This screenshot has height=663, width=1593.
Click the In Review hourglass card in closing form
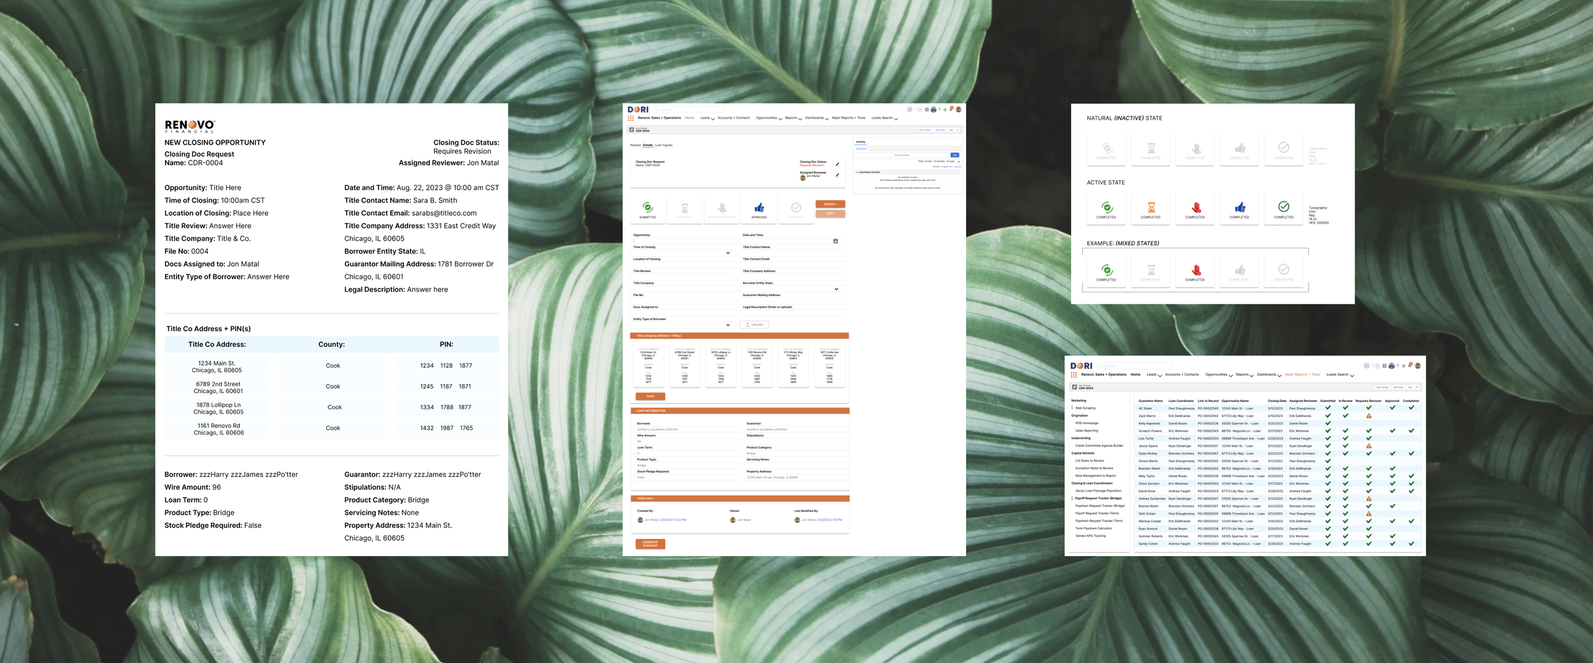(684, 209)
